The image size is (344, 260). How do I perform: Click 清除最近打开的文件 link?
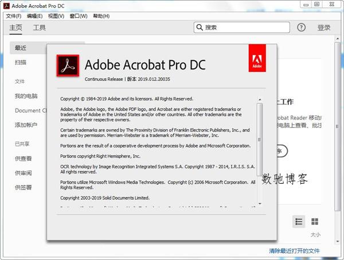[x=294, y=251]
